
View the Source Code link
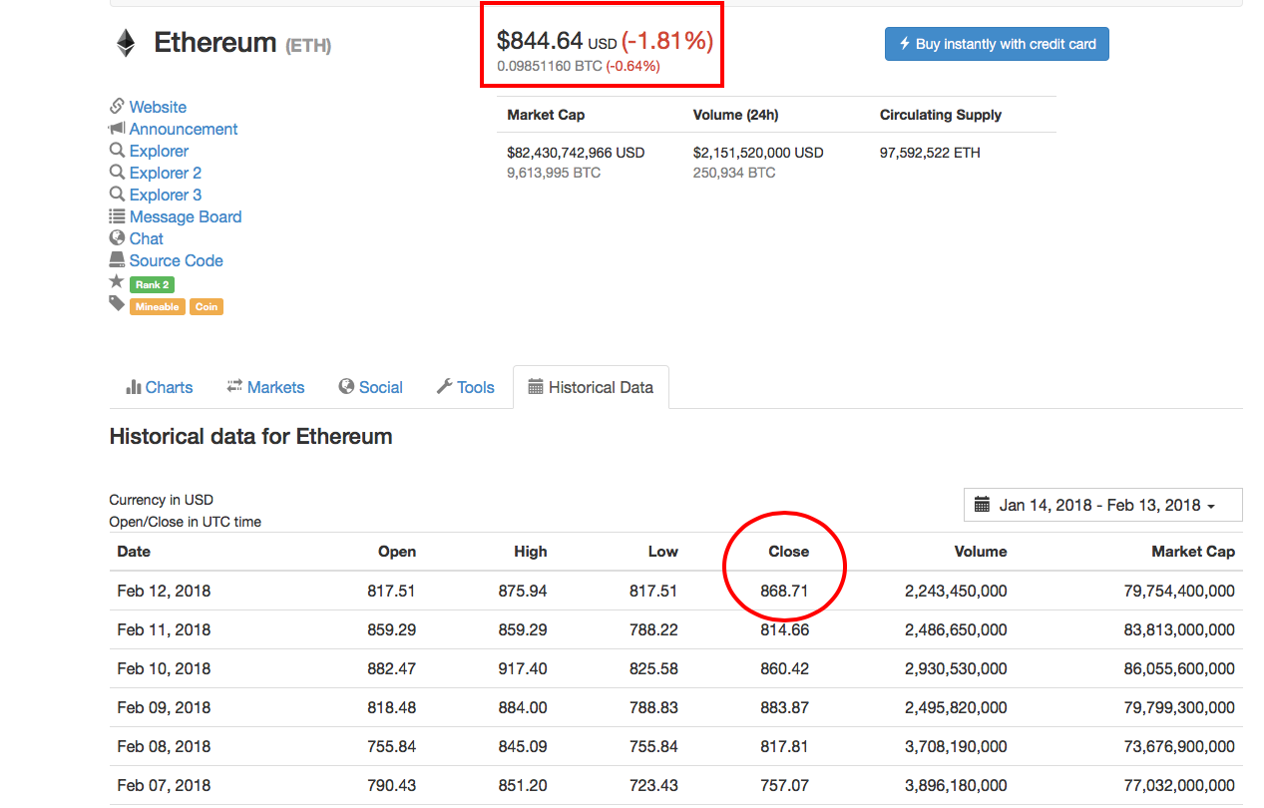coord(177,260)
